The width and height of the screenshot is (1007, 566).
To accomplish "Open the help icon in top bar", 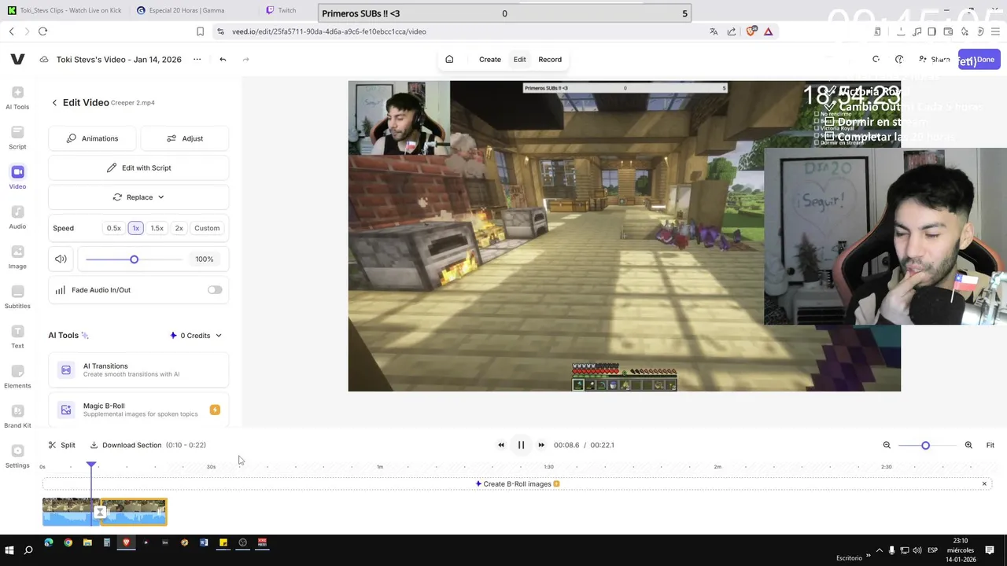I will tap(899, 60).
